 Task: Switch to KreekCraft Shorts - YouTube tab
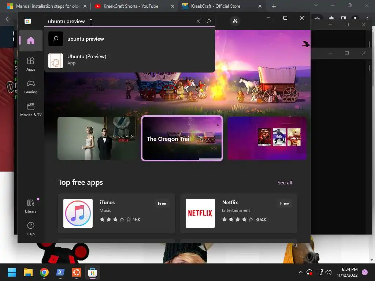click(x=131, y=6)
